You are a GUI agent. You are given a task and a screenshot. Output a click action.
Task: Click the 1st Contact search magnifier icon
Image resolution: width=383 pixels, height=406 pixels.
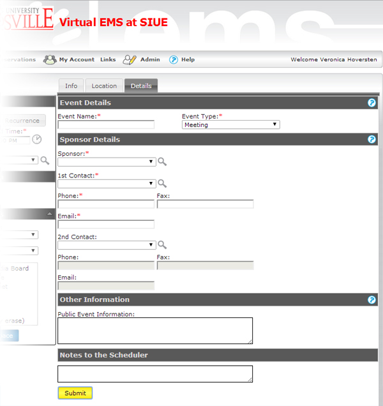162,183
